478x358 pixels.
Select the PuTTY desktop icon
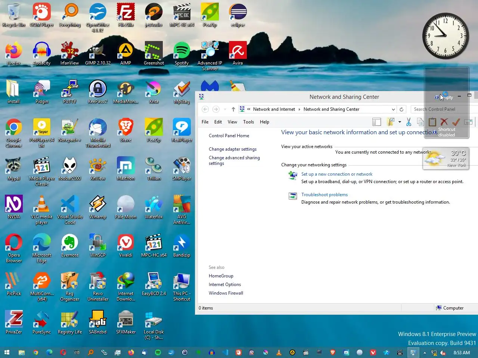(70, 92)
